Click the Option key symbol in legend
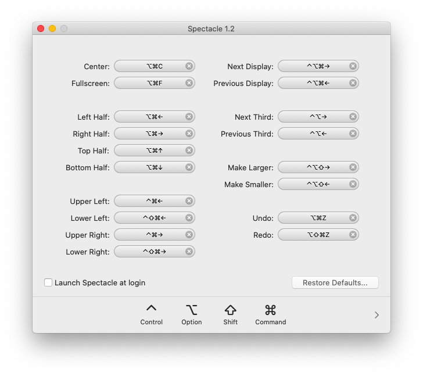This screenshot has width=423, height=376. click(x=192, y=310)
